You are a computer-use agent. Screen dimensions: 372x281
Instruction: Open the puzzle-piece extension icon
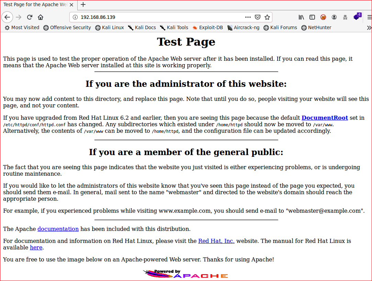point(345,17)
